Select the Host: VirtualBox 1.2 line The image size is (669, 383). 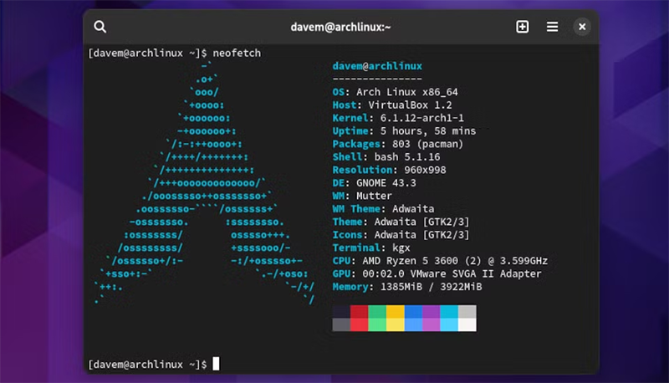392,105
